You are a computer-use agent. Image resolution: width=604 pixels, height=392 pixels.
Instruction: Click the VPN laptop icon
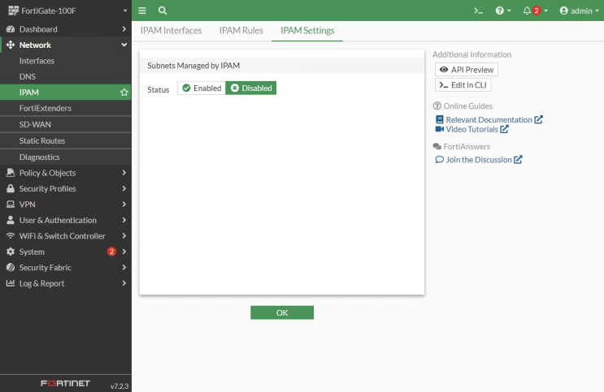[11, 205]
